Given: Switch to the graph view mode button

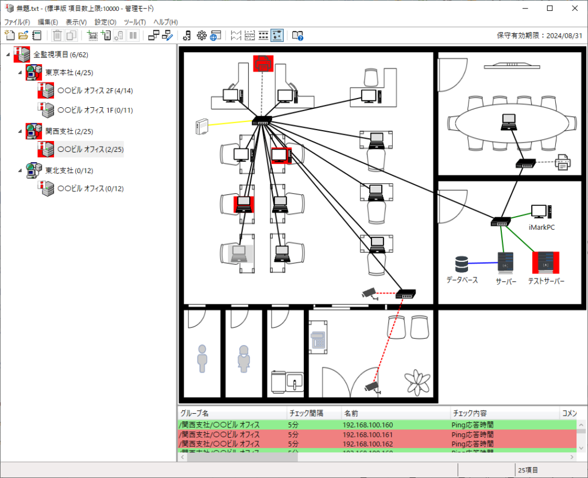Looking at the screenshot, I should point(235,36).
